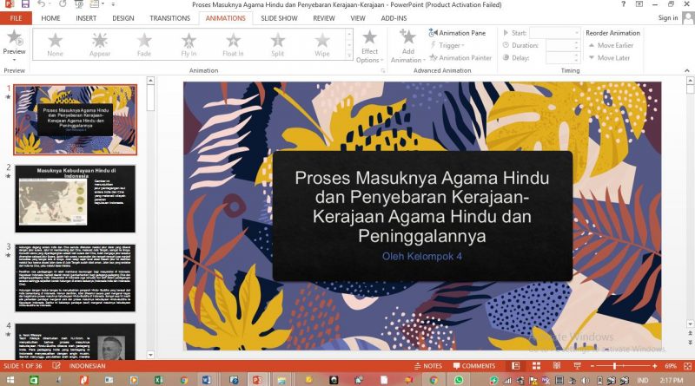
Task: Click the subtitle Oleh Kelompok 4
Action: [x=422, y=256]
